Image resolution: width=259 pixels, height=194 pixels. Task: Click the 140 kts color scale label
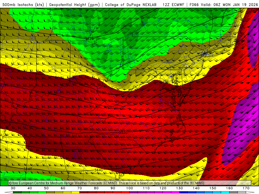pos(196,188)
